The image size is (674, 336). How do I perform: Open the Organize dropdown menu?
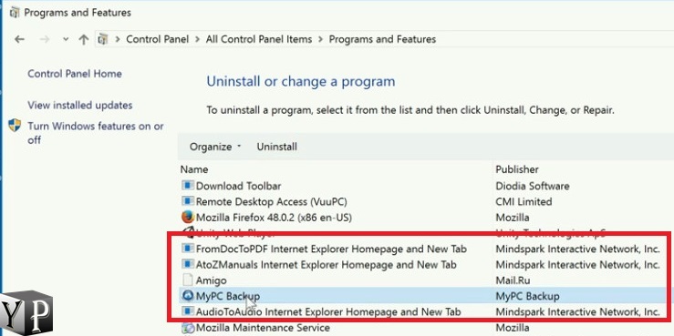pos(215,147)
